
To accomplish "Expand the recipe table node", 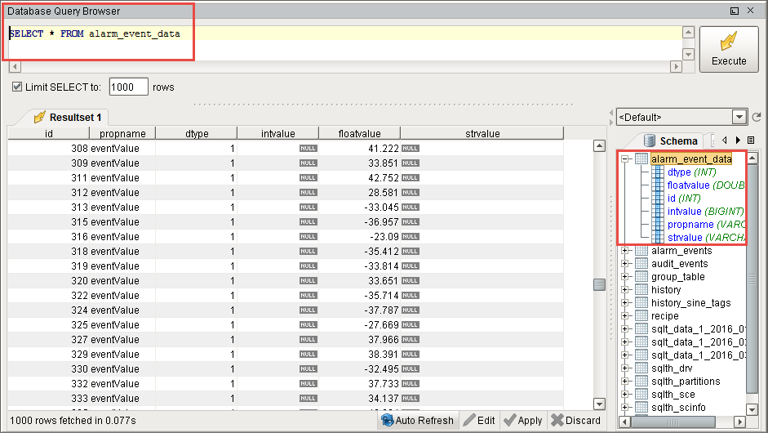I will (626, 316).
